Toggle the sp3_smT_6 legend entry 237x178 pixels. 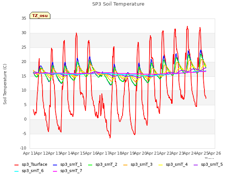(29, 171)
